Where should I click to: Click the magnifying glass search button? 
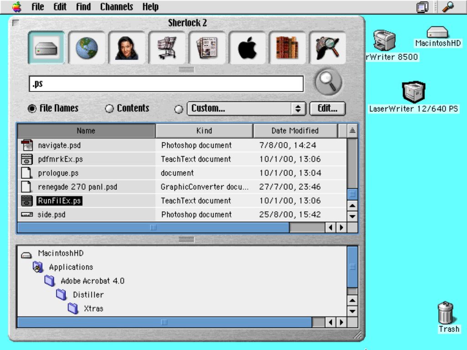tap(328, 82)
